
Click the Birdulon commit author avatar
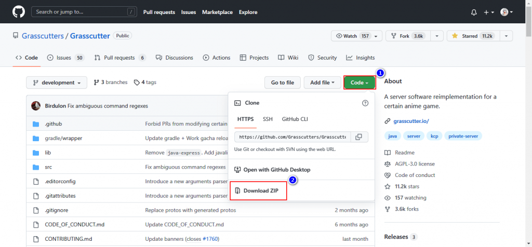[36, 106]
